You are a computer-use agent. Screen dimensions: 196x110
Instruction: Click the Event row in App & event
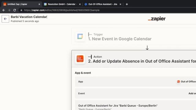coord(135,94)
